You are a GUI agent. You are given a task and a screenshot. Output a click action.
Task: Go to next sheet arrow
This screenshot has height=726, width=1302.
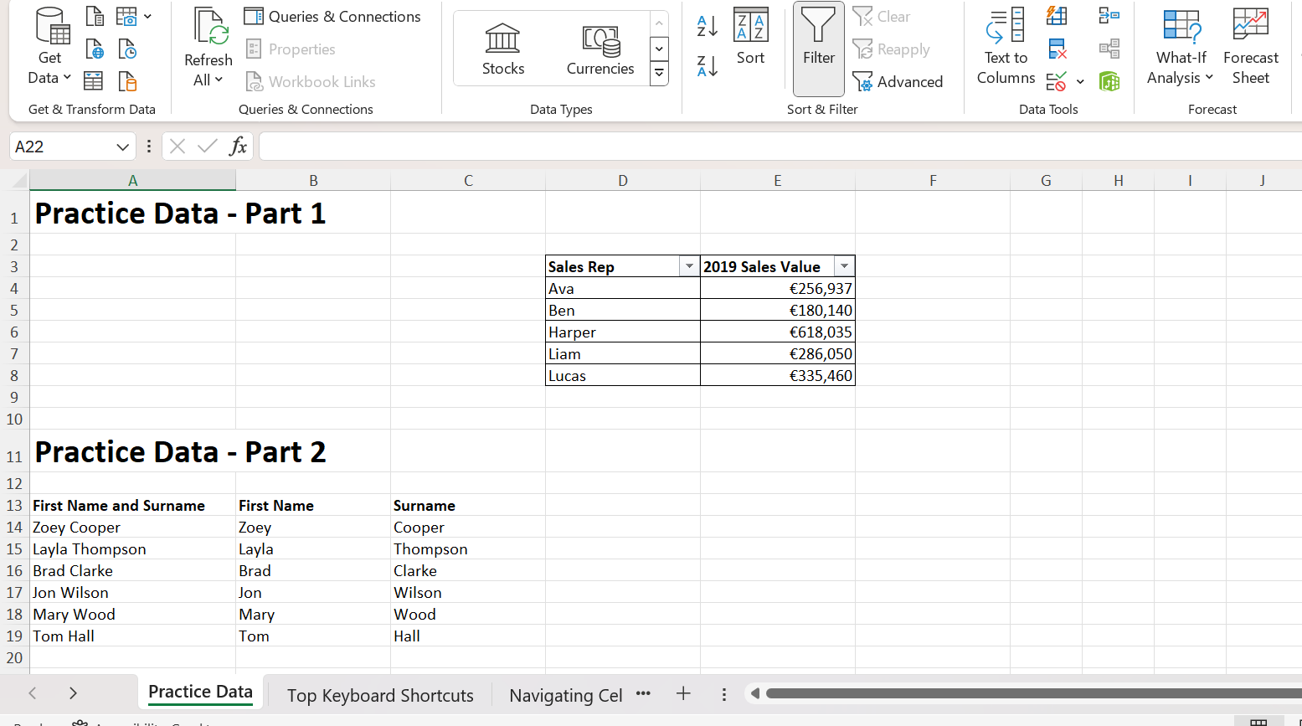[73, 693]
